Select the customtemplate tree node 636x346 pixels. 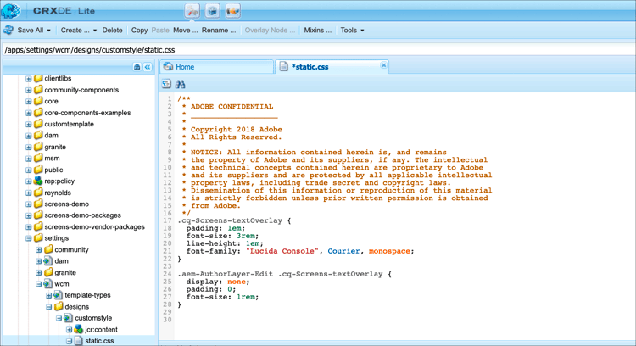point(69,124)
